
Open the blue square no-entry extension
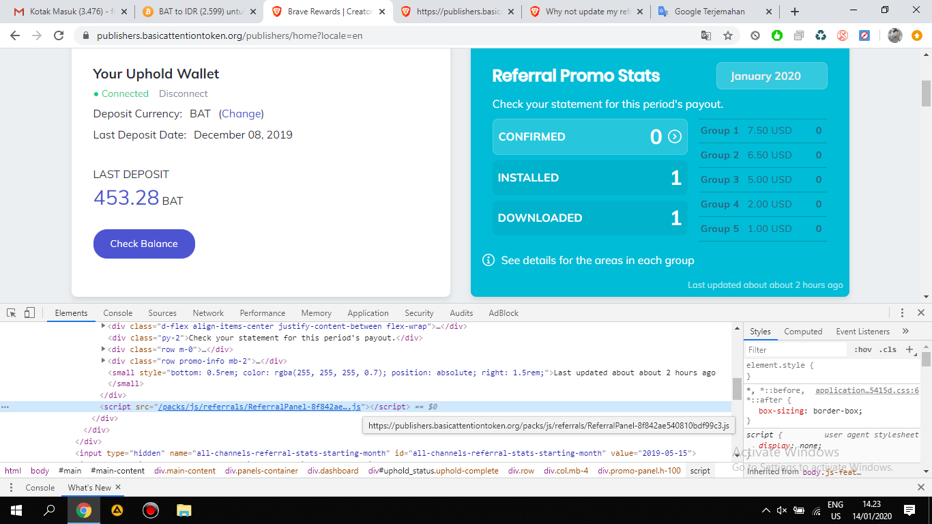(x=864, y=35)
